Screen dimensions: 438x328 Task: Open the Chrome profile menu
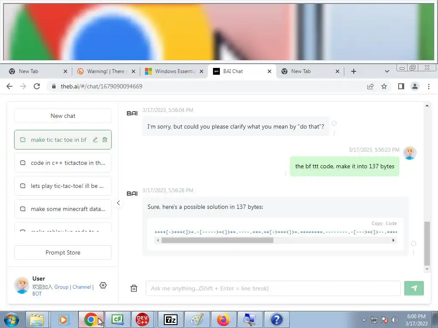(x=415, y=86)
